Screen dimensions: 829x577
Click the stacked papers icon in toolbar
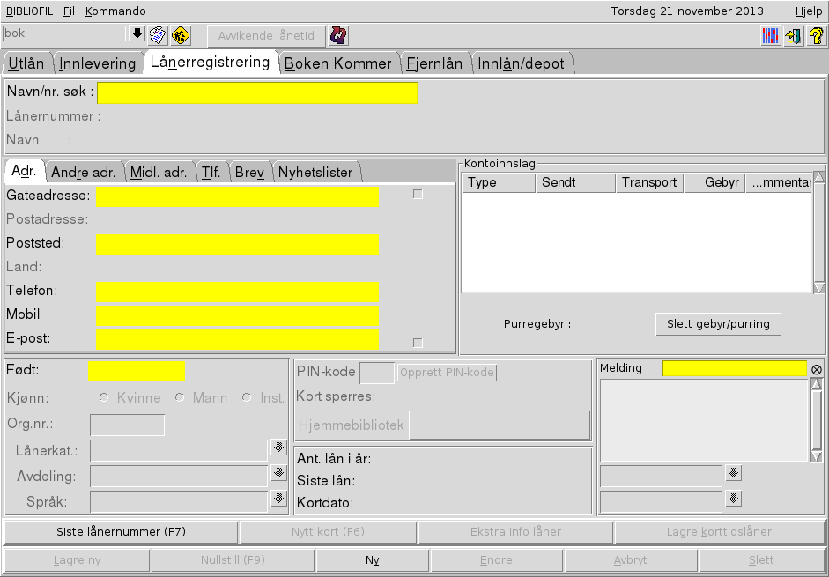(158, 35)
